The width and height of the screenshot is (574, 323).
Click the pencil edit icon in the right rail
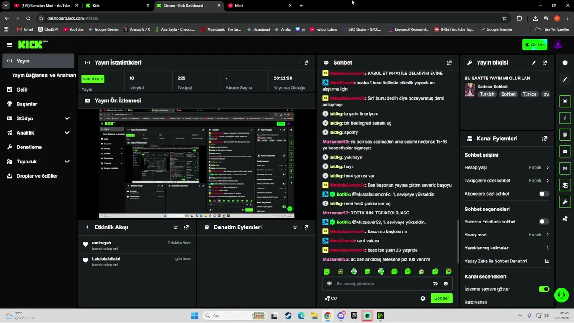(565, 79)
